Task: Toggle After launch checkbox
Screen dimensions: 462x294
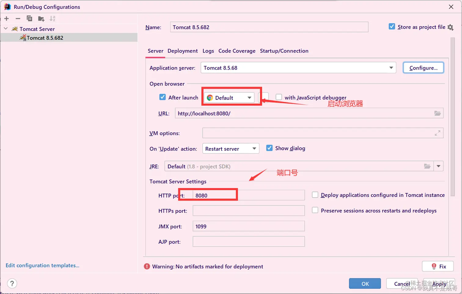Action: pyautogui.click(x=163, y=97)
